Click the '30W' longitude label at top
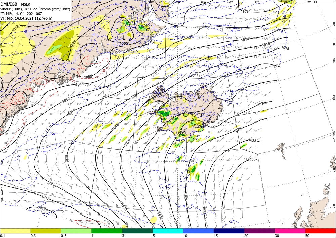This screenshot has width=336, height=238. (x=125, y=2)
